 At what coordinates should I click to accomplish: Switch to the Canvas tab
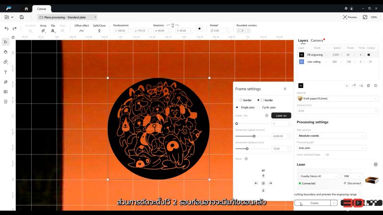[42, 9]
